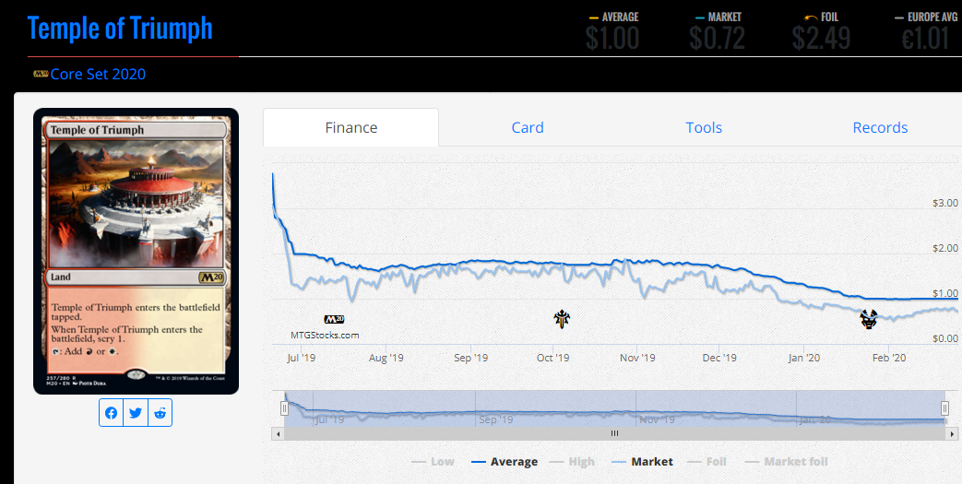The height and width of the screenshot is (484, 962).
Task: Click the Feb '20 axis label
Action: [x=889, y=358]
